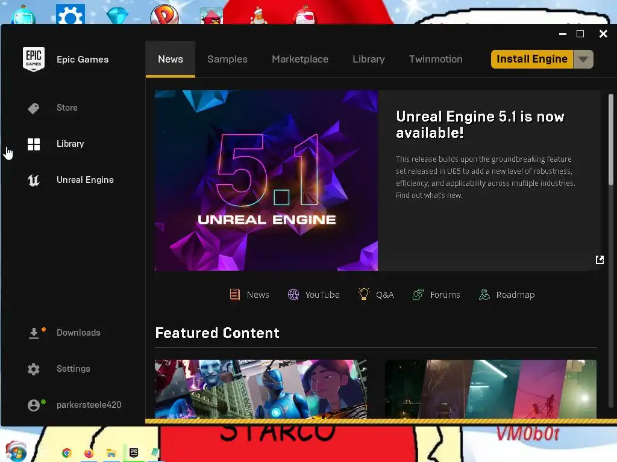Expand the Install Engine dropdown arrow

coord(583,60)
